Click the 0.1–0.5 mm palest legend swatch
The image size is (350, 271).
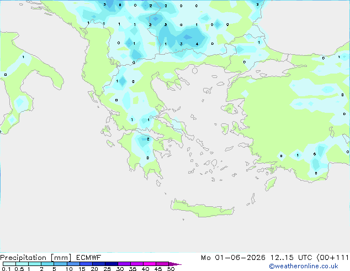tap(9, 264)
